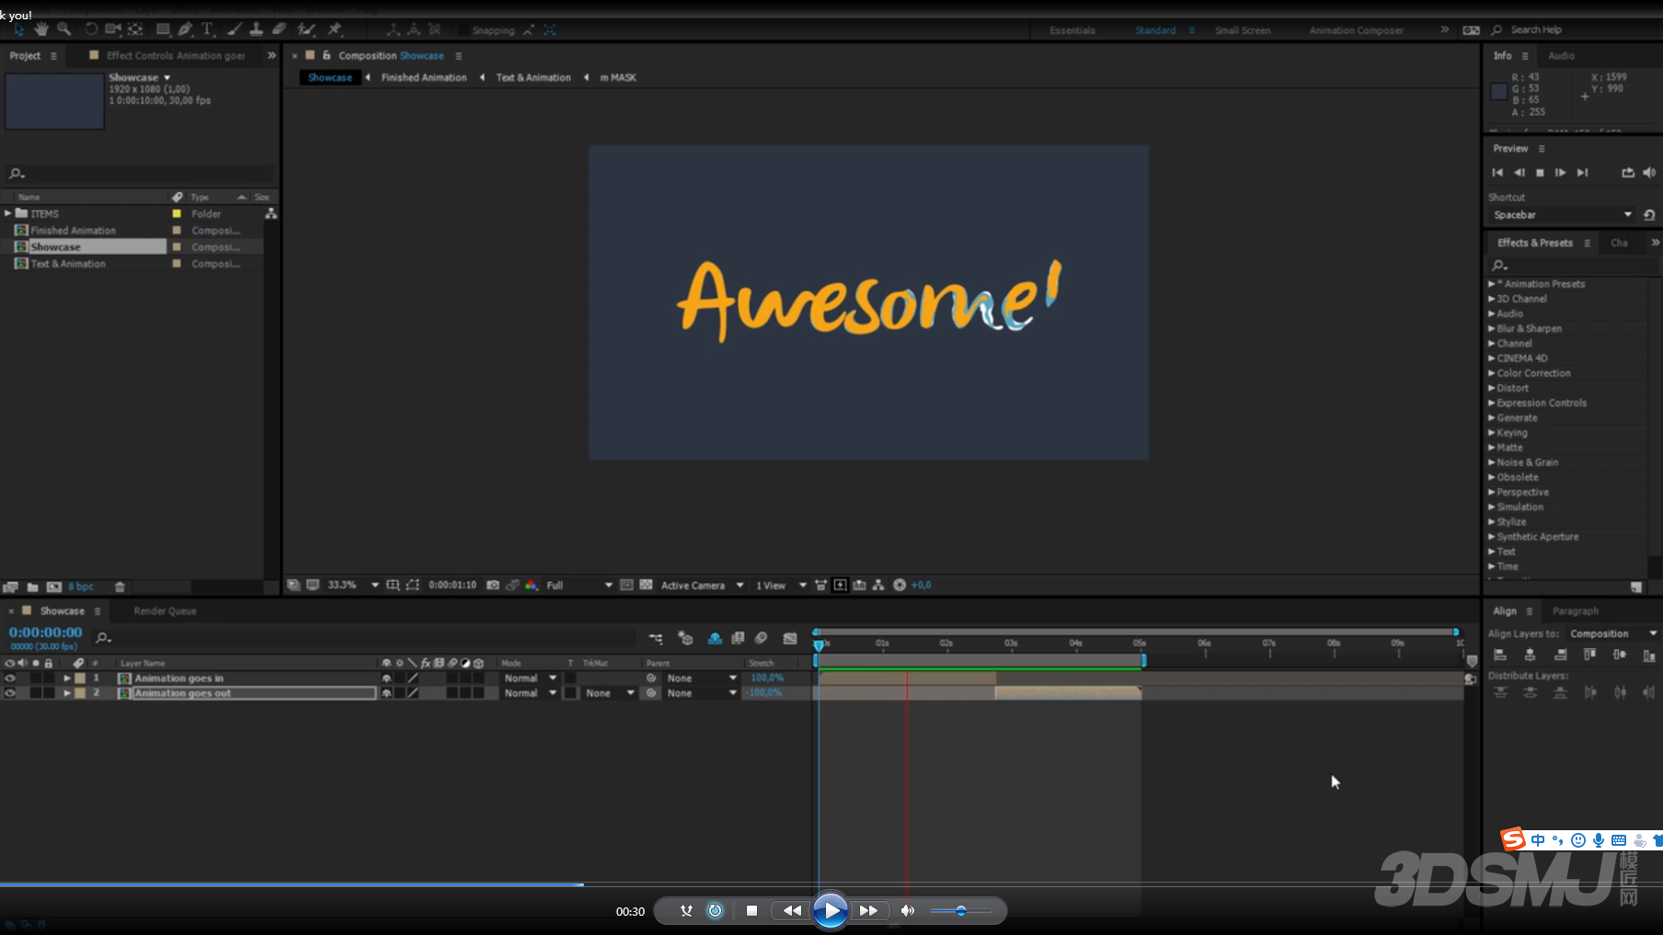Click the current time 0:00:00:00 display

45,633
